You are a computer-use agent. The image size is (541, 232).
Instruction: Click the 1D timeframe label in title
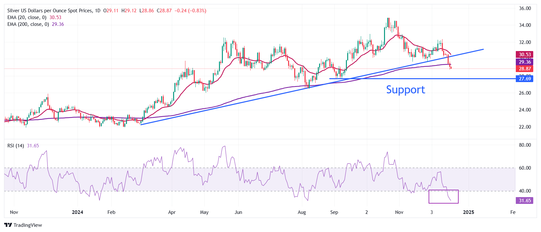97,11
